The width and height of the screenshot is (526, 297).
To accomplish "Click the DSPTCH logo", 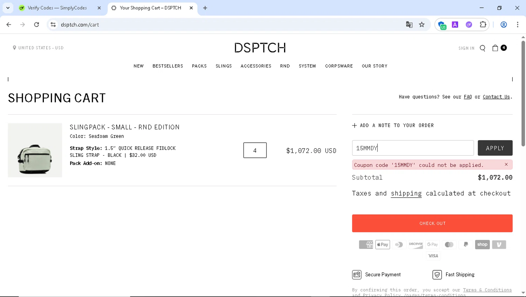I will (260, 48).
